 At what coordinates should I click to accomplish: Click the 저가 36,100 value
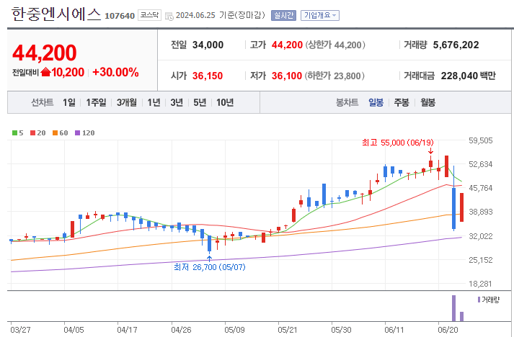tap(287, 76)
